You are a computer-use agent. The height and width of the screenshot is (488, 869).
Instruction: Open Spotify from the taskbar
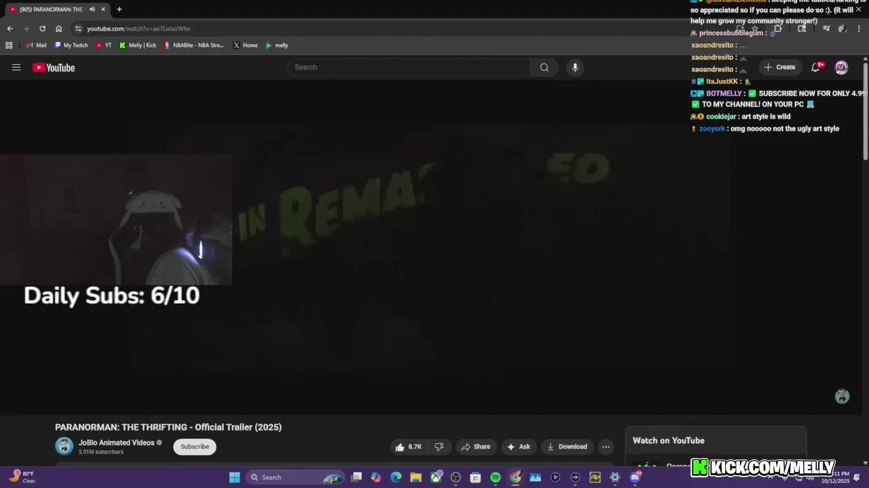[x=496, y=477]
